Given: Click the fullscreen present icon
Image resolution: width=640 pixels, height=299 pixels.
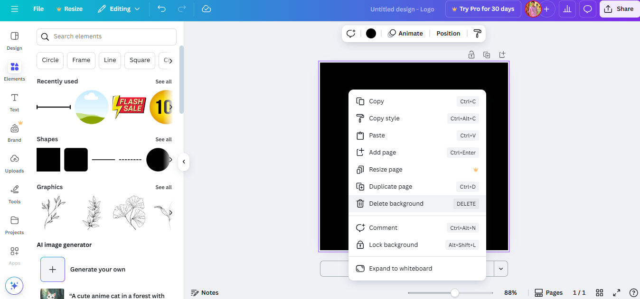Looking at the screenshot, I should tap(616, 292).
